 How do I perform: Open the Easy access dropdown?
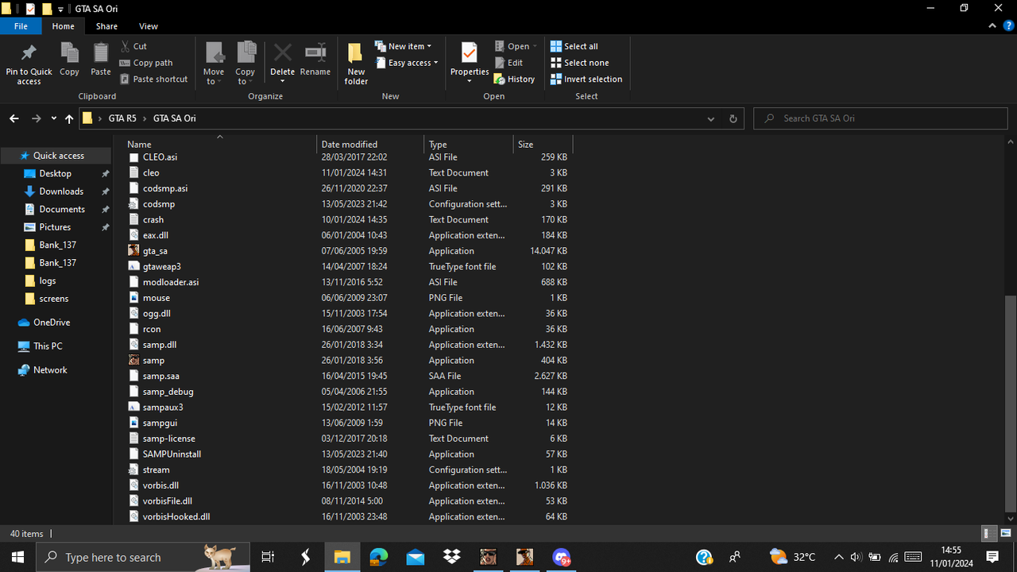407,63
